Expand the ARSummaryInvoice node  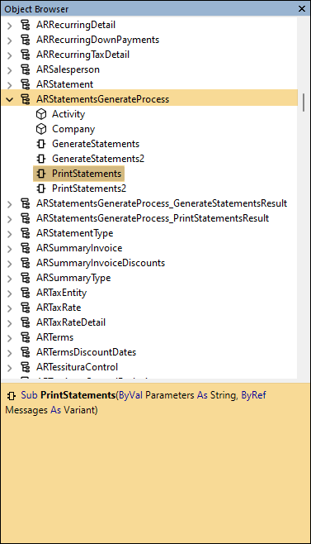tap(10, 248)
